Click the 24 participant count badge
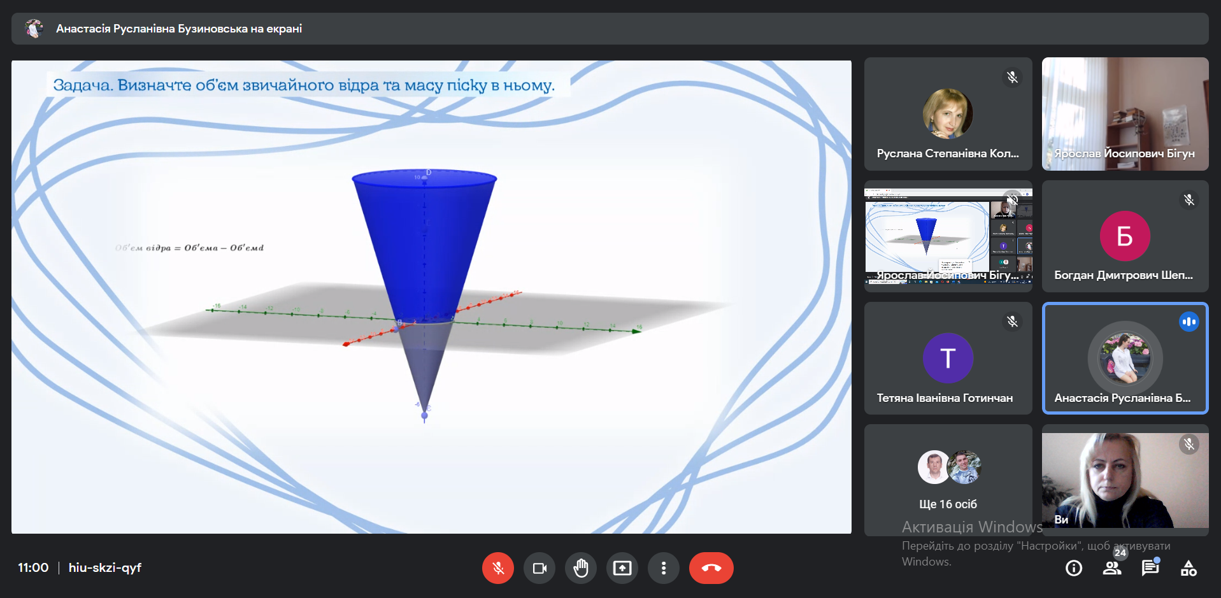 (1120, 553)
